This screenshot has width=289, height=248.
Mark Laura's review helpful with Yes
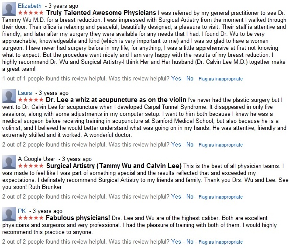[176, 145]
